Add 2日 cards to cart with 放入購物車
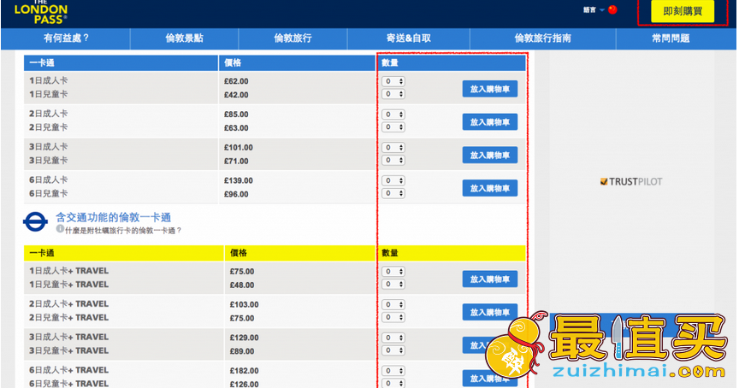This screenshot has width=739, height=388. point(490,122)
